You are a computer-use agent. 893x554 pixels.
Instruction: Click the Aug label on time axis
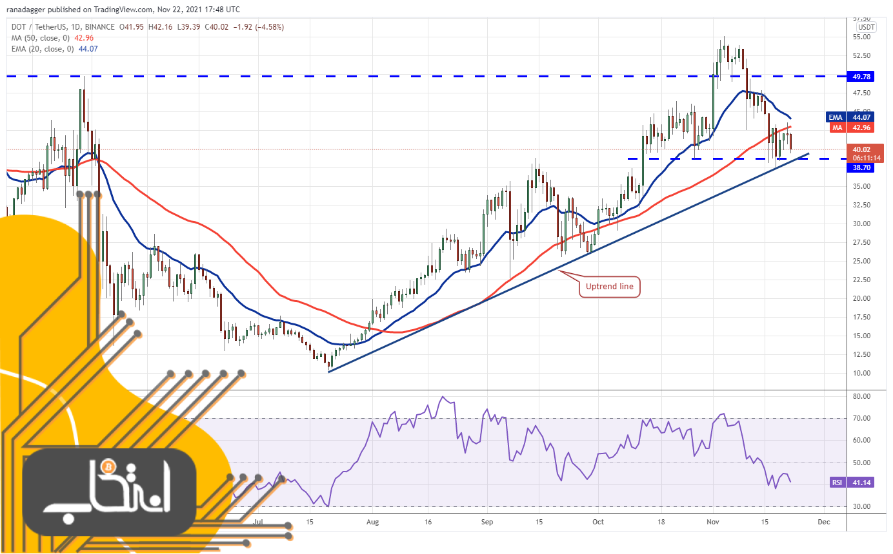point(372,522)
